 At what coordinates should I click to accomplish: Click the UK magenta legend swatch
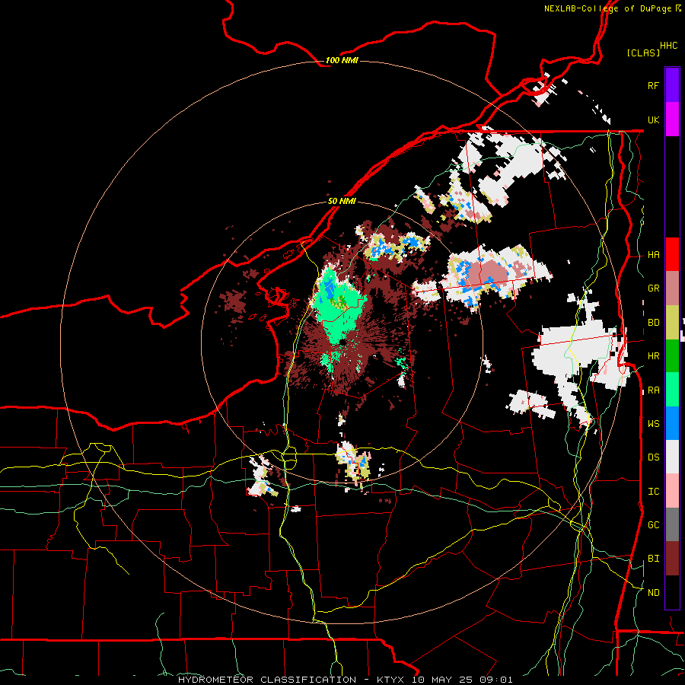pos(672,119)
